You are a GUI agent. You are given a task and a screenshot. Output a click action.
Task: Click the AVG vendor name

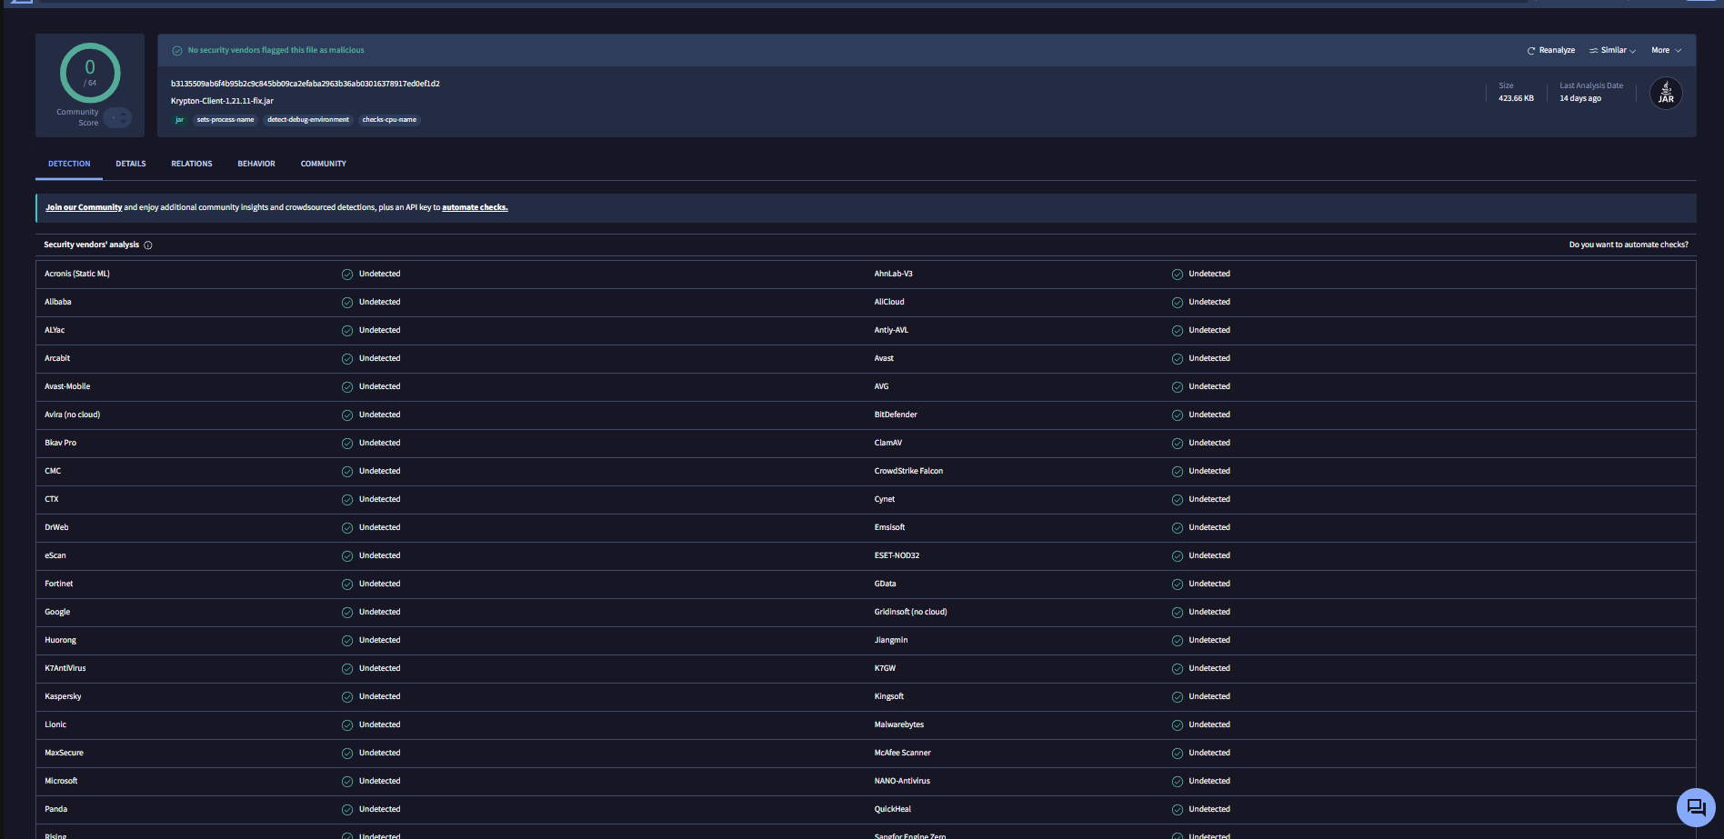tap(881, 386)
